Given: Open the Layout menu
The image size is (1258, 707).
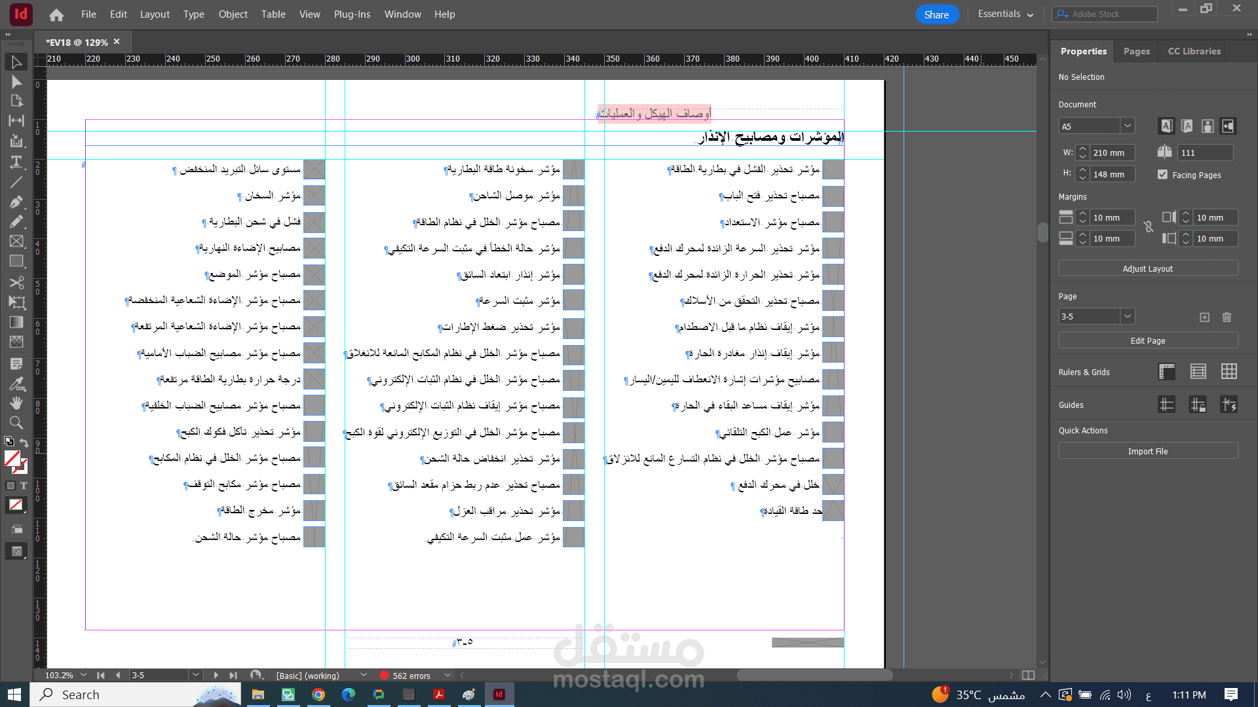Looking at the screenshot, I should click(x=155, y=14).
